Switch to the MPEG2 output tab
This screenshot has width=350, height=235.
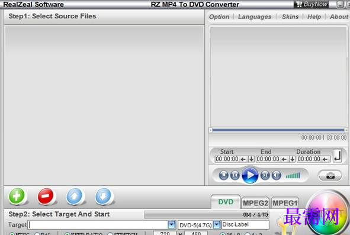coord(255,203)
